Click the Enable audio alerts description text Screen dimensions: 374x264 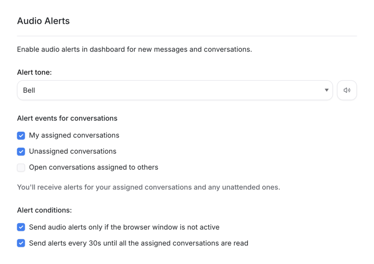(x=134, y=49)
